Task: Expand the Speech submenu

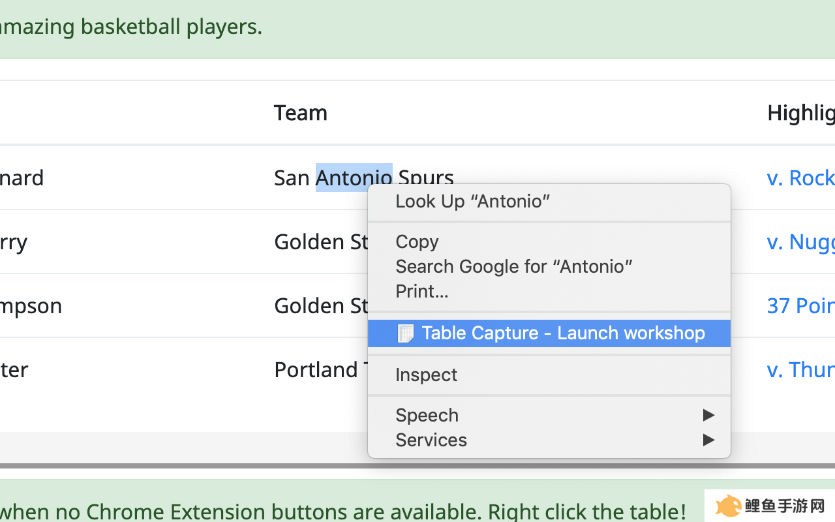Action: [549, 415]
